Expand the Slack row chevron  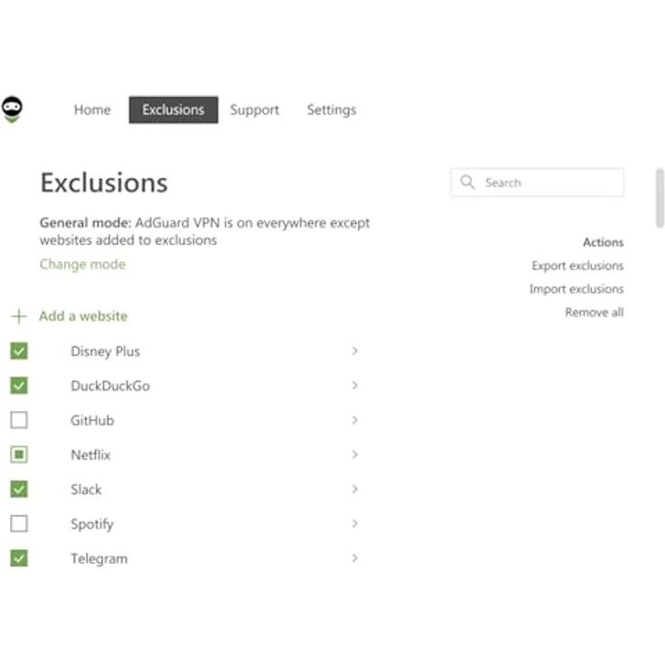click(x=355, y=489)
